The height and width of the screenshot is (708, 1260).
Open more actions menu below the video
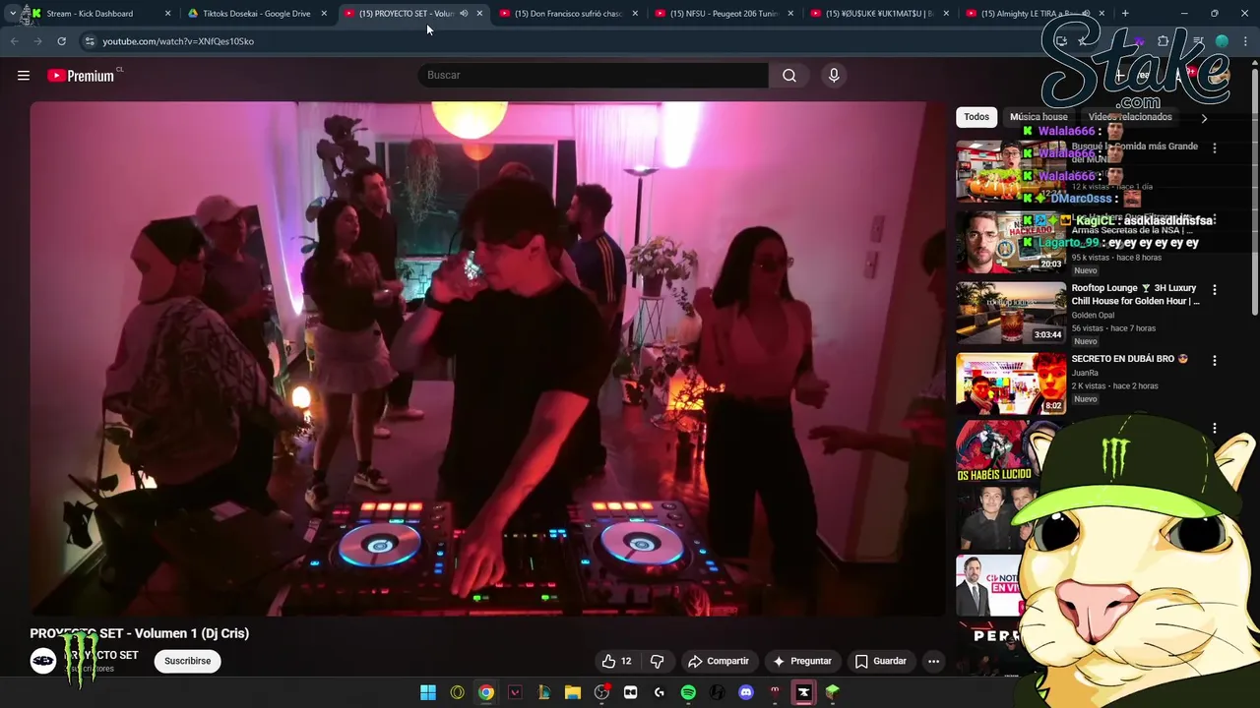click(x=933, y=661)
